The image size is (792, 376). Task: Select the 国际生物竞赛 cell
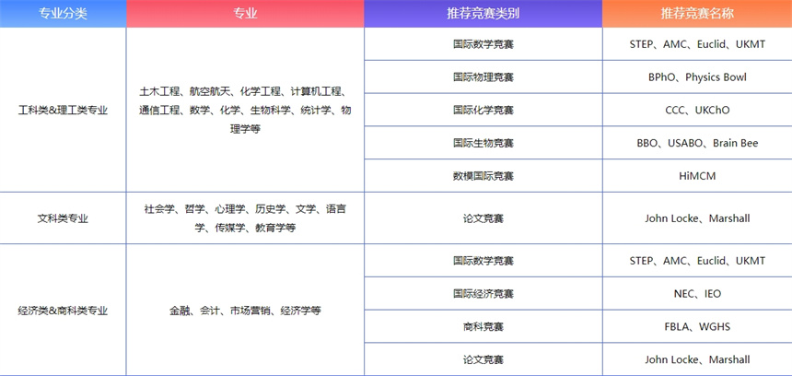tap(483, 143)
